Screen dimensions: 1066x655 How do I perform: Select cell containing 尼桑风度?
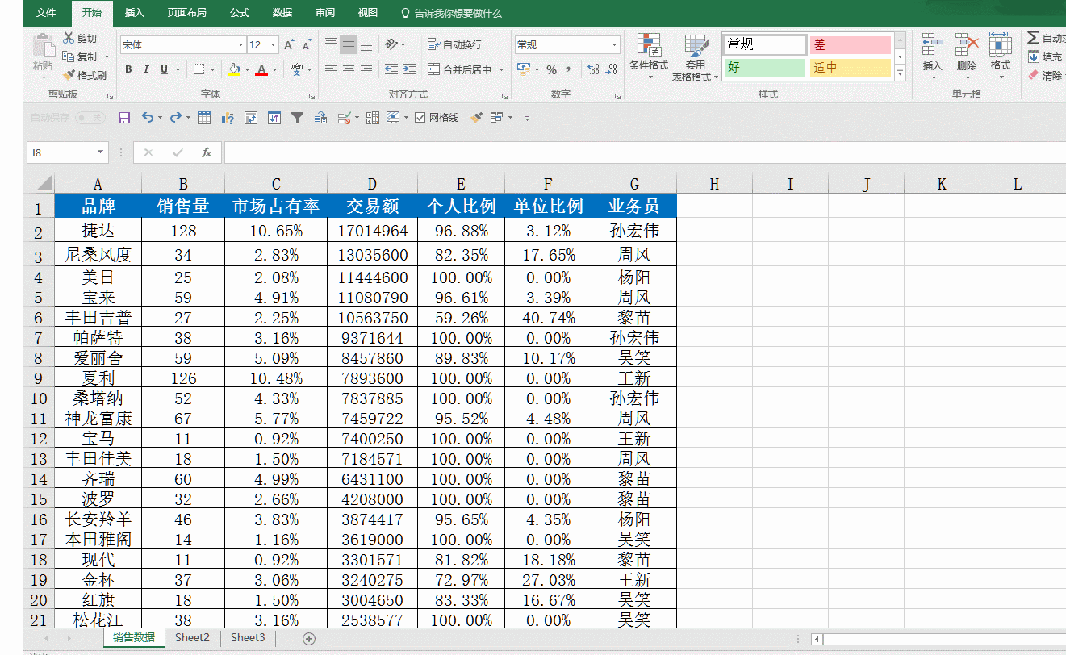pyautogui.click(x=98, y=255)
